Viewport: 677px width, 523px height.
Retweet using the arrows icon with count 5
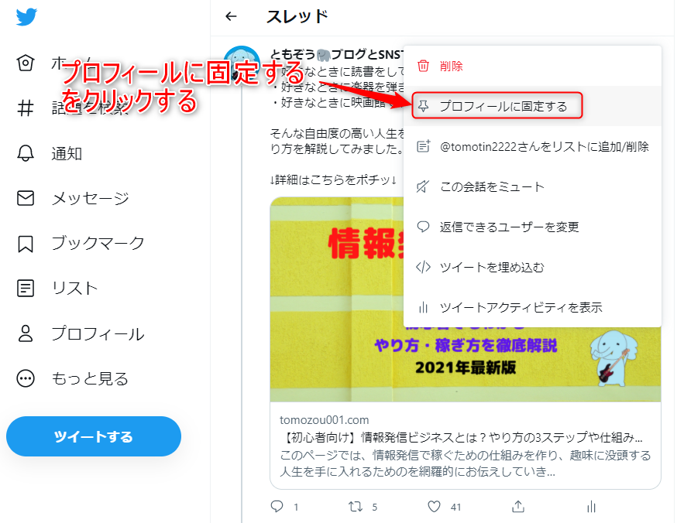356,506
